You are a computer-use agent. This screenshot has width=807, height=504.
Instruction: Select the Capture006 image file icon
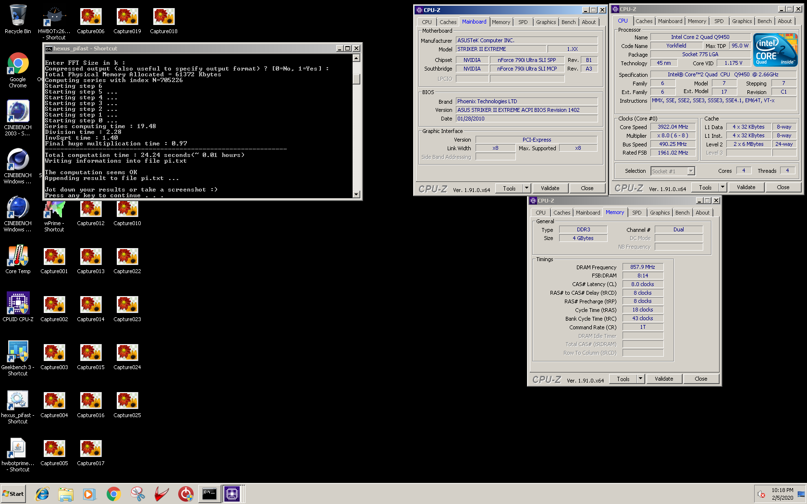91,20
